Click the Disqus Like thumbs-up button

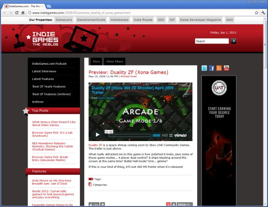pyautogui.click(x=94, y=204)
